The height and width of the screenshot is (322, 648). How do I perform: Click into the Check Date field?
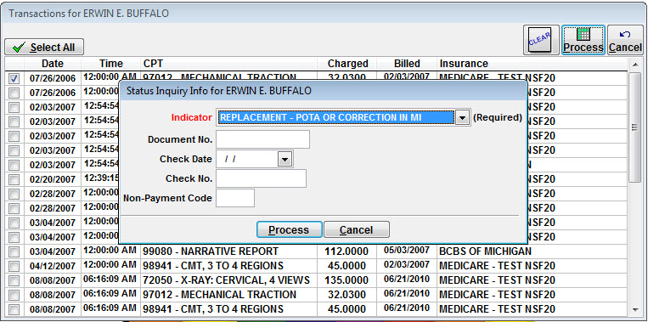pos(247,159)
